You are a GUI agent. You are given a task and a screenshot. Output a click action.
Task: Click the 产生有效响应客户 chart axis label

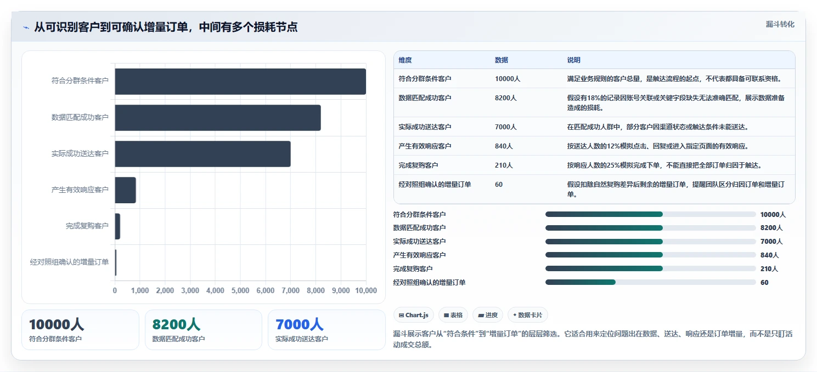(80, 190)
